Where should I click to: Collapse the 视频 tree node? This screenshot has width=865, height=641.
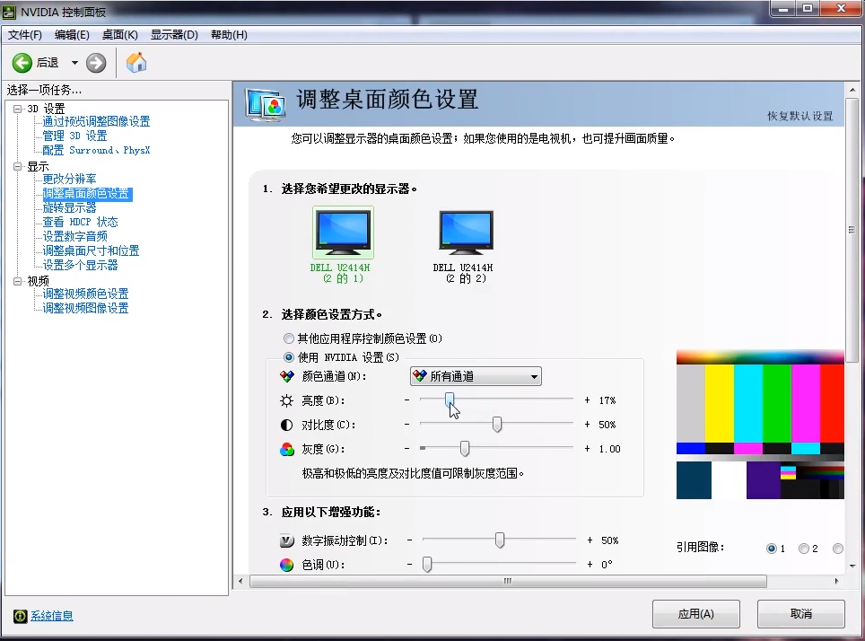pyautogui.click(x=18, y=281)
